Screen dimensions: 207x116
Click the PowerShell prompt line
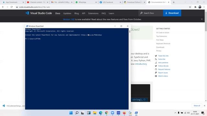[x=33, y=39]
